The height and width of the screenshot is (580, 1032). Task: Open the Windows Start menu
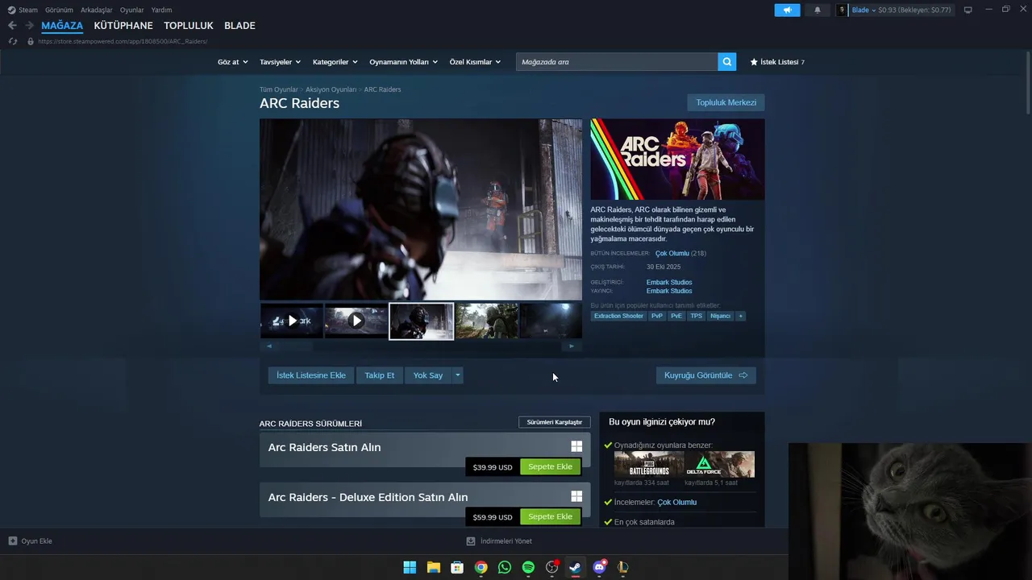tap(410, 567)
